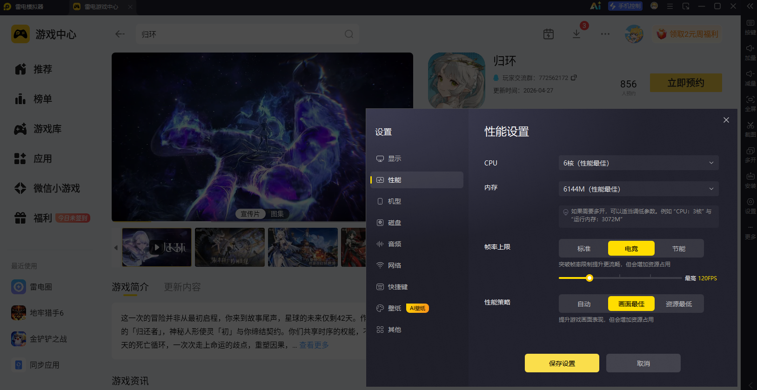Click the 手机控制 button
757x390 pixels.
625,6
